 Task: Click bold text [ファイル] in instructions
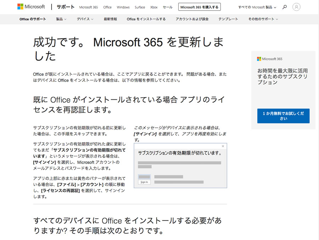point(67,185)
